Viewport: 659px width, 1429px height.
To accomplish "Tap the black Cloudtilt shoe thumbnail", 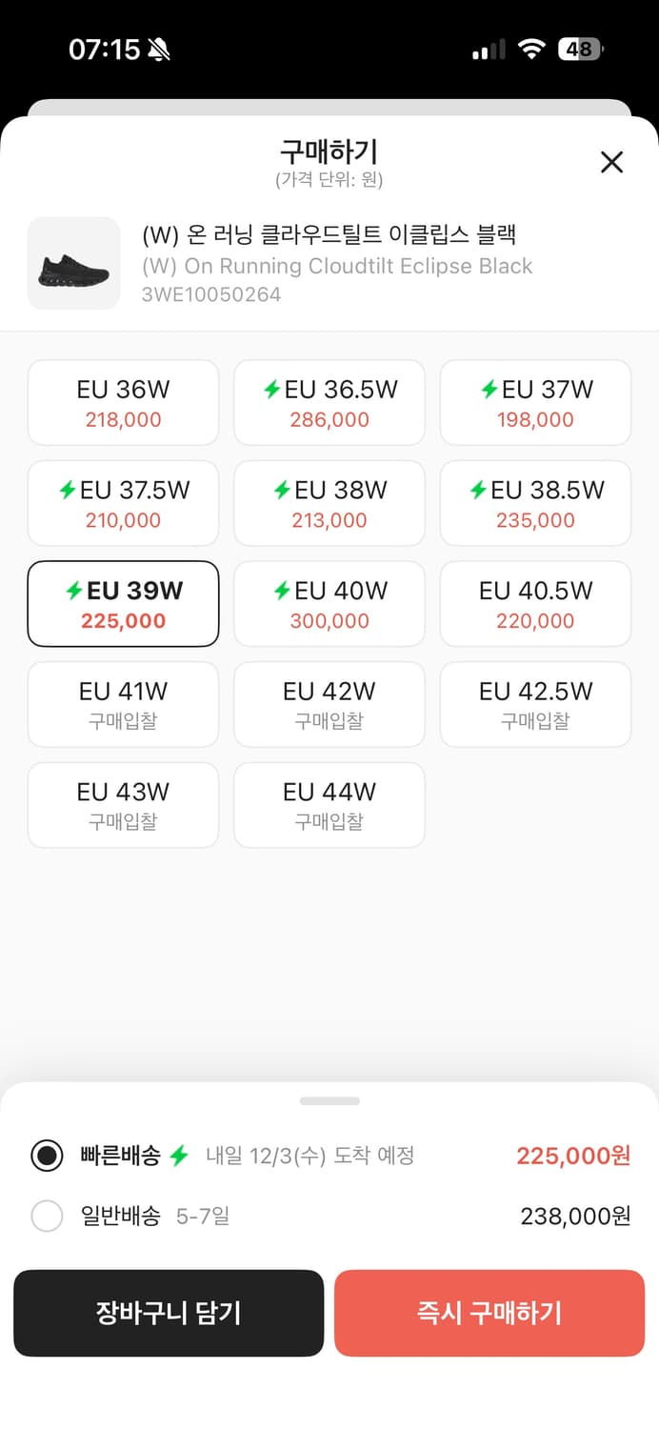I will (x=74, y=264).
